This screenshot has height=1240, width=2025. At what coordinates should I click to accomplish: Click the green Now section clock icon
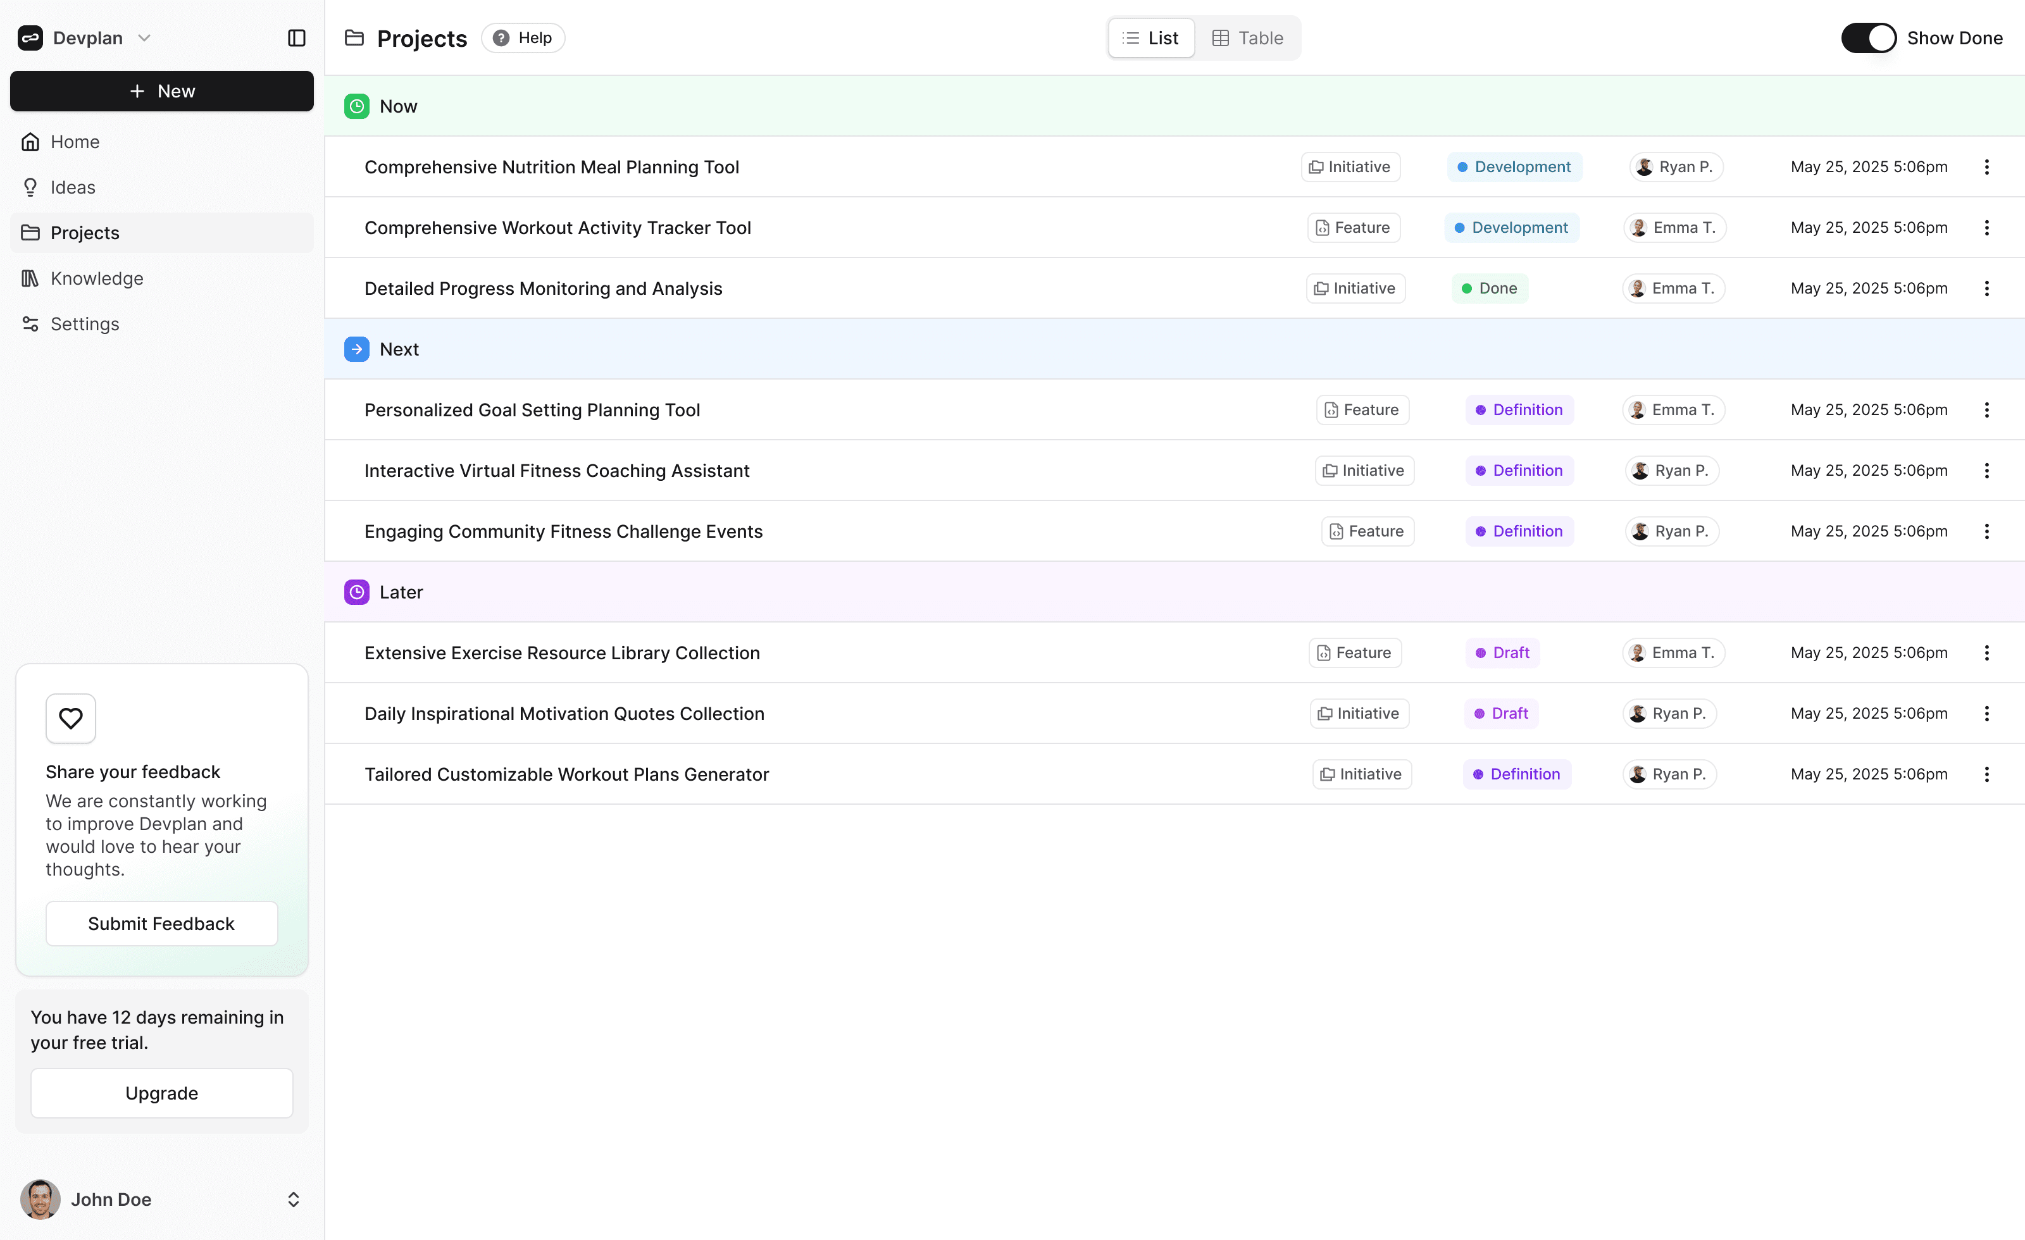click(x=357, y=106)
